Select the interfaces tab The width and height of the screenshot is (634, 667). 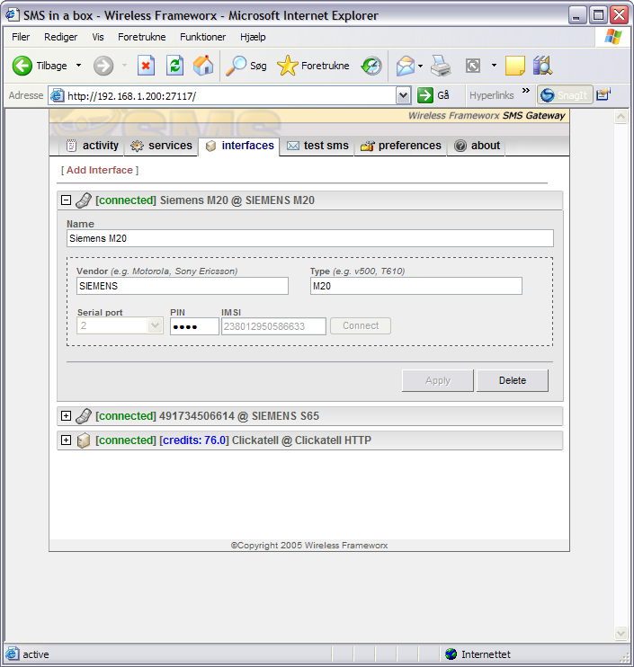[239, 146]
